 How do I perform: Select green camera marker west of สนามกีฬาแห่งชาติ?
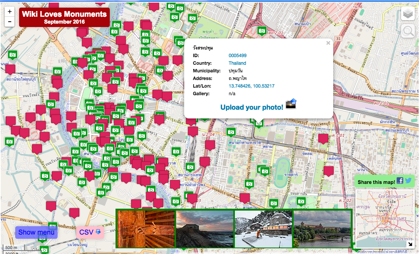click(231, 133)
